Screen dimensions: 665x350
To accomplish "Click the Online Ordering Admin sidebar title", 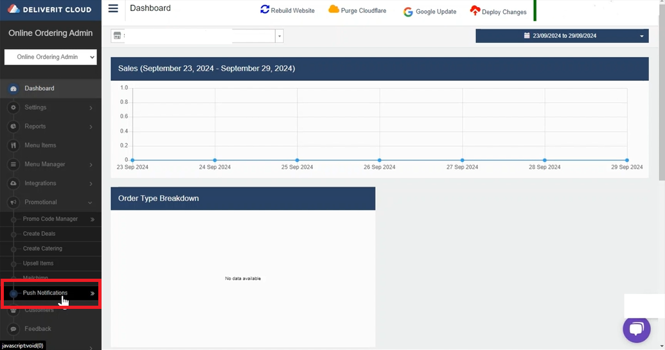I will [x=51, y=33].
